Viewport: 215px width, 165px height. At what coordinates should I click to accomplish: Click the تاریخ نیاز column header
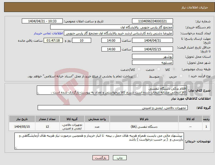coord(22,119)
